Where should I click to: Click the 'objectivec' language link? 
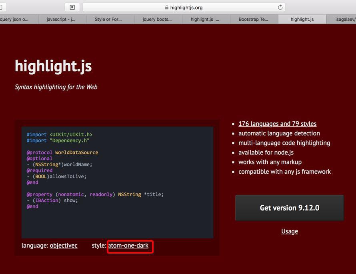click(x=64, y=246)
